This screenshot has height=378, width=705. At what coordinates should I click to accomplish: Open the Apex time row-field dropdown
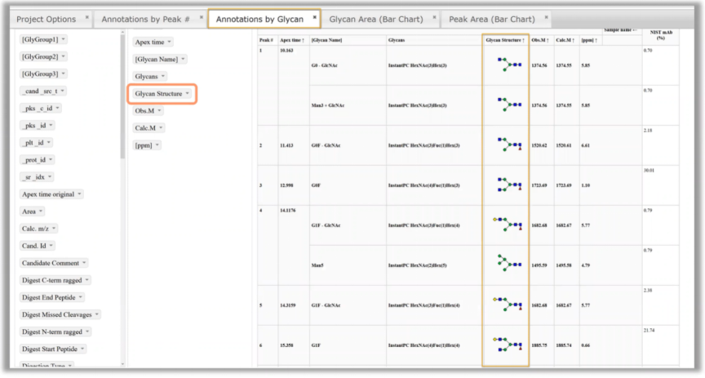point(170,42)
